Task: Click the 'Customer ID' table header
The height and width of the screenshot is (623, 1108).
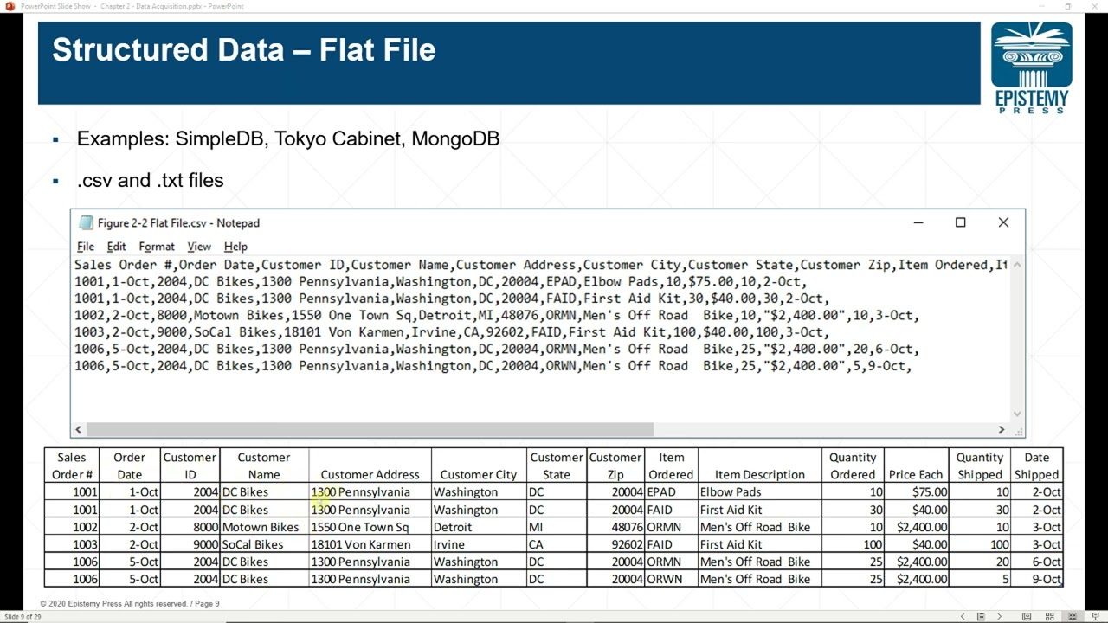Action: click(x=190, y=466)
